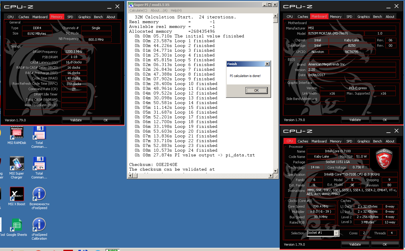405x251 pixels.
Task: Open Mainboard tab in bottom CPU-Z window
Action: pyautogui.click(x=319, y=141)
